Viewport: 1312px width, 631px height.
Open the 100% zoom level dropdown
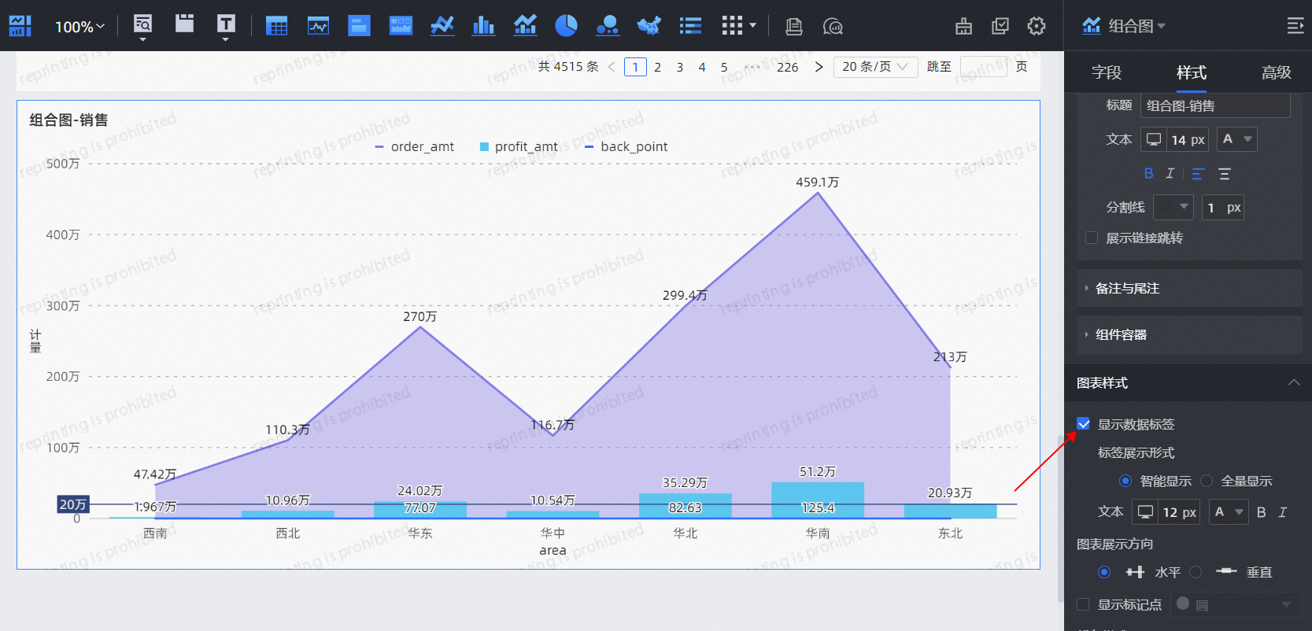click(x=79, y=27)
